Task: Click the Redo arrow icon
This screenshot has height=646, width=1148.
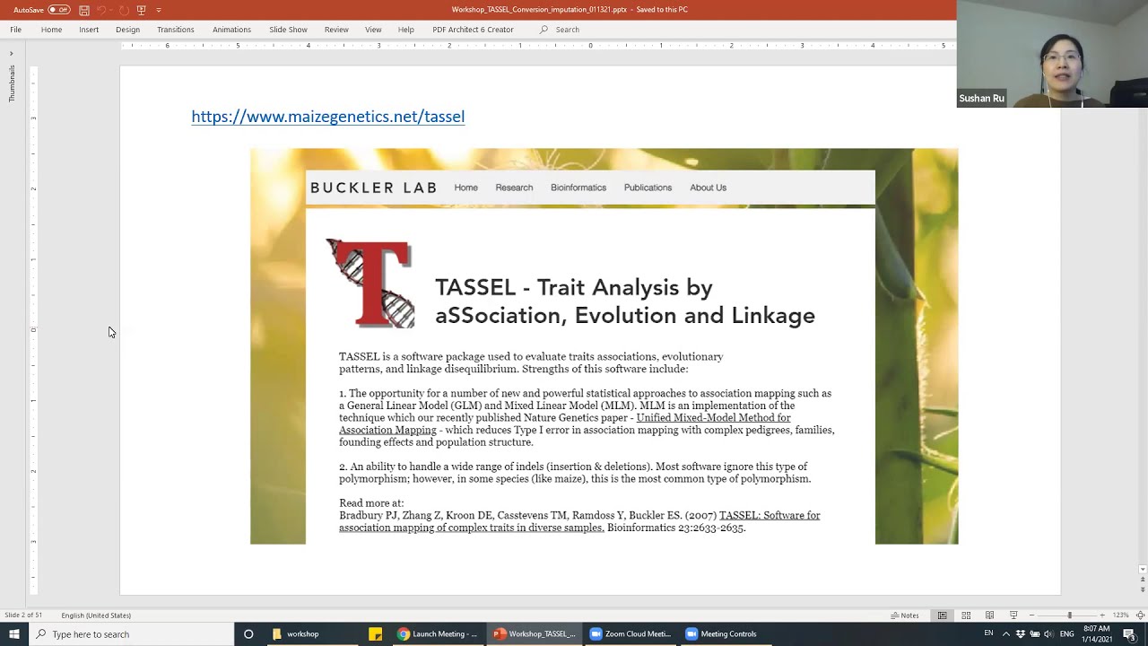Action: tap(124, 10)
